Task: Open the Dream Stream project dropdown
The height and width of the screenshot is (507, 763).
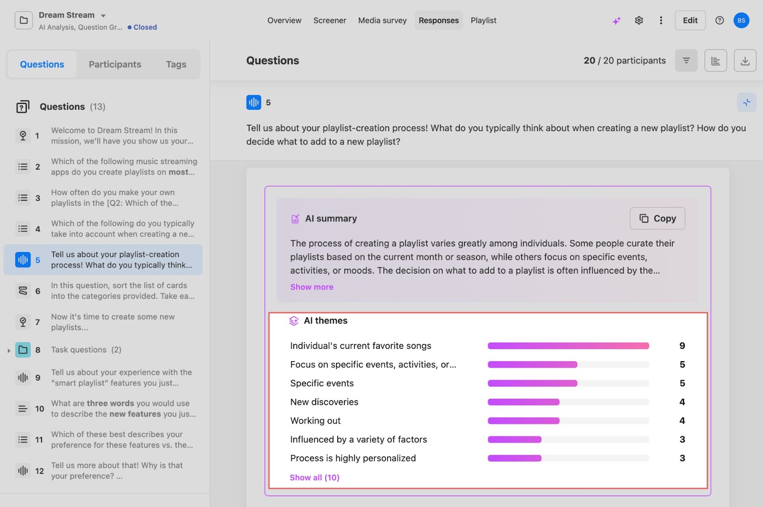Action: 102,15
